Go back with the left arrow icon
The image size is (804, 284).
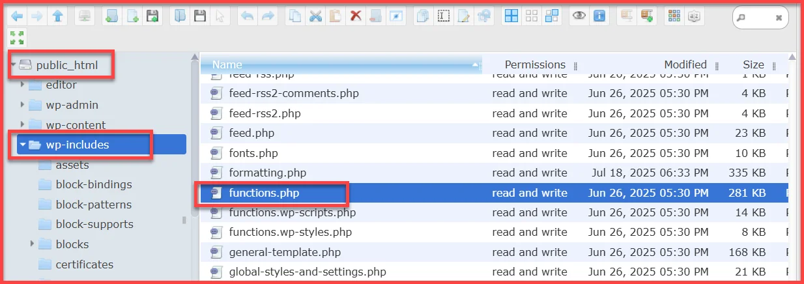pyautogui.click(x=17, y=16)
